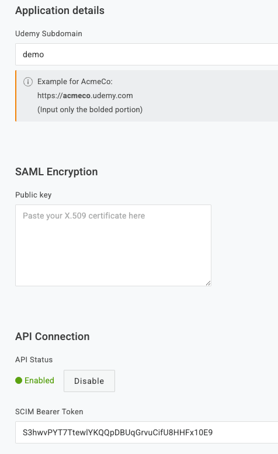Click into the Public key certificate textarea

[x=113, y=245]
